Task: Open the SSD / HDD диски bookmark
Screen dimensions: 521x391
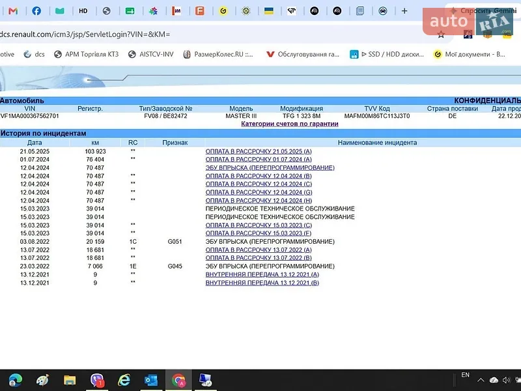Action: click(x=387, y=54)
